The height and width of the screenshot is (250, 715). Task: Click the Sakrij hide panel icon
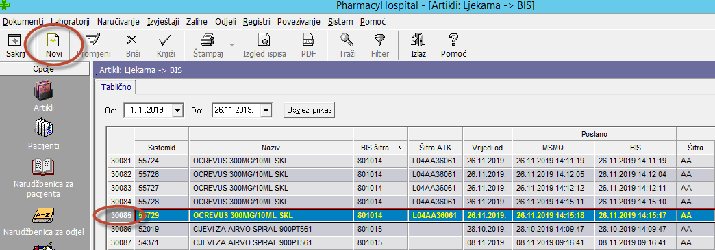15,40
